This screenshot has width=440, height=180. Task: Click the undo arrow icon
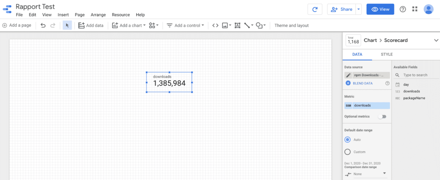click(43, 25)
